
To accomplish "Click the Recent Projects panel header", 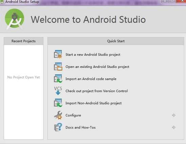I will pyautogui.click(x=23, y=41).
